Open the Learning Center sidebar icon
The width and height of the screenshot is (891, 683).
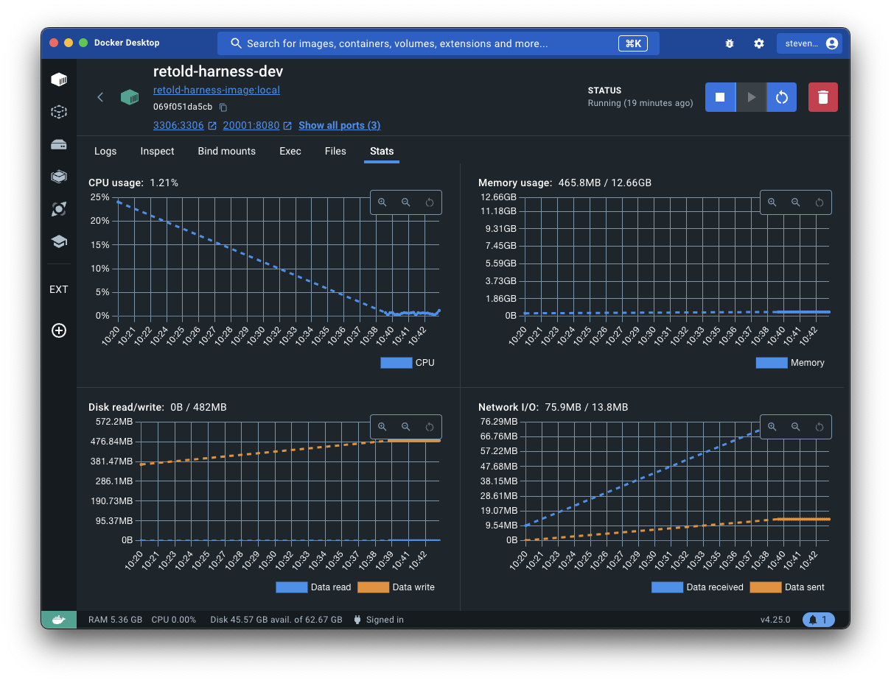[59, 241]
